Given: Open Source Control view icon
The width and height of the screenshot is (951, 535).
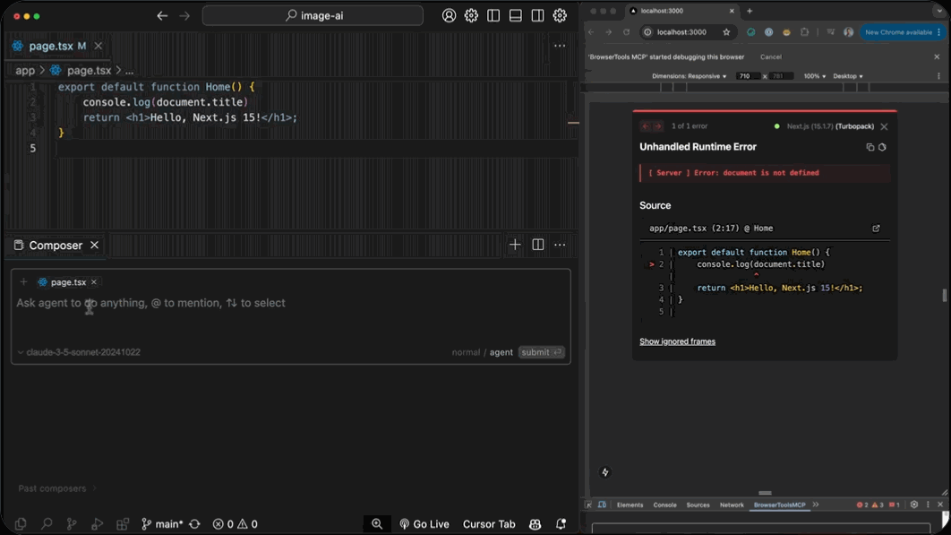Looking at the screenshot, I should 72,524.
